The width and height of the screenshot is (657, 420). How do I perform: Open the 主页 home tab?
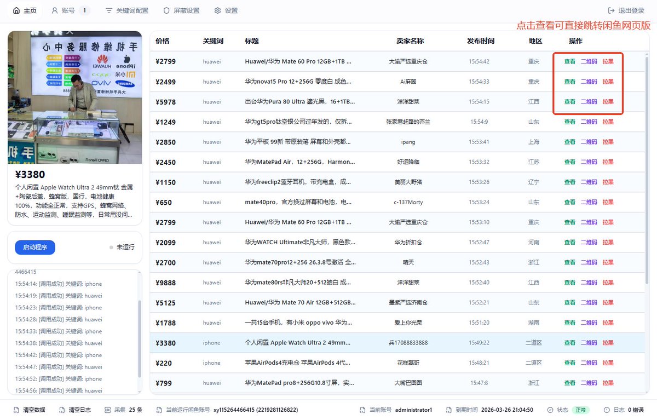click(x=25, y=10)
